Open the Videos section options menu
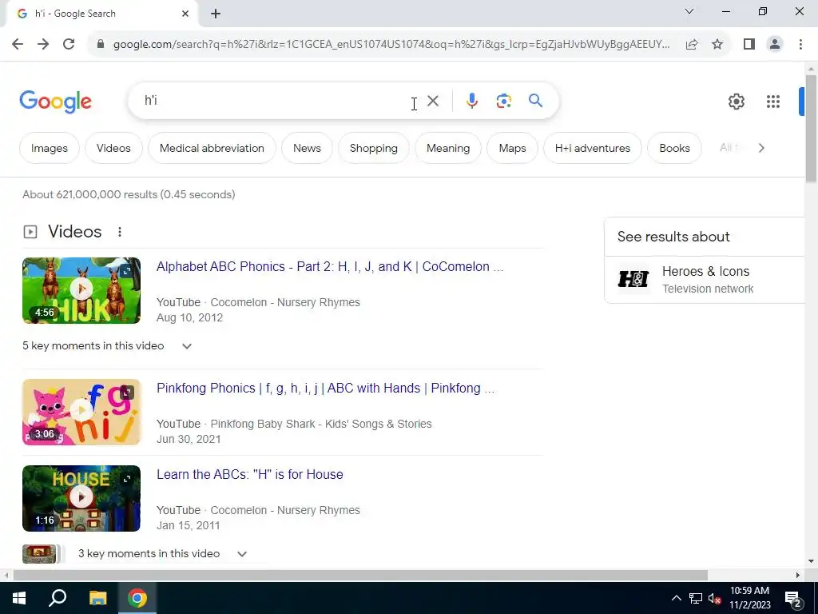 (120, 232)
